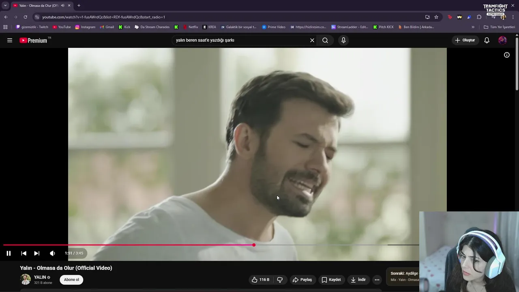
Task: View site information icon in address bar
Action: pos(37,17)
